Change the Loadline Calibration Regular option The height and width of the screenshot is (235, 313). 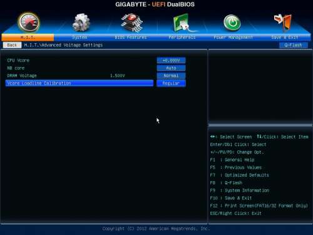171,83
